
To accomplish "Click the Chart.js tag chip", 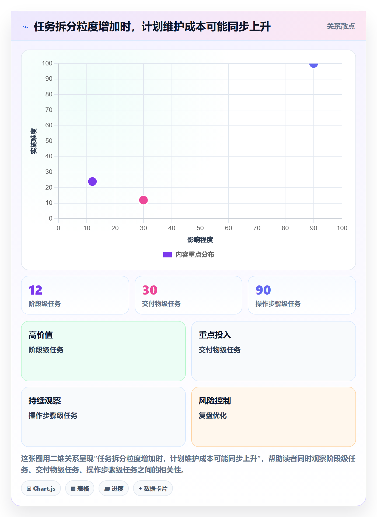I will pyautogui.click(x=41, y=488).
